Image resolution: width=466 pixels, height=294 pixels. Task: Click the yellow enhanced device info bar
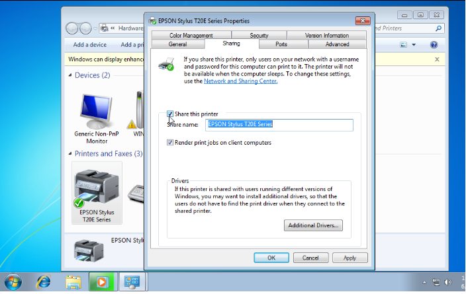click(106, 59)
